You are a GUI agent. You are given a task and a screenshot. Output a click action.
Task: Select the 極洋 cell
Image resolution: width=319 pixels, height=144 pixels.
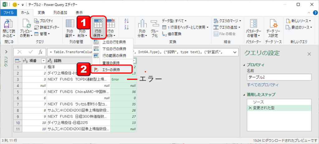(x=79, y=67)
